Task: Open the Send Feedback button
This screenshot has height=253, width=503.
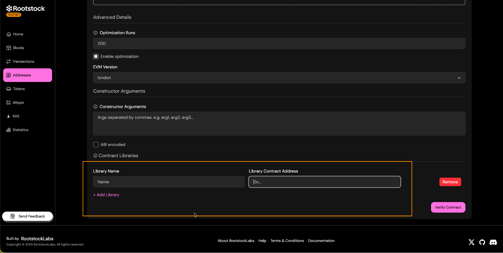Action: (x=28, y=216)
